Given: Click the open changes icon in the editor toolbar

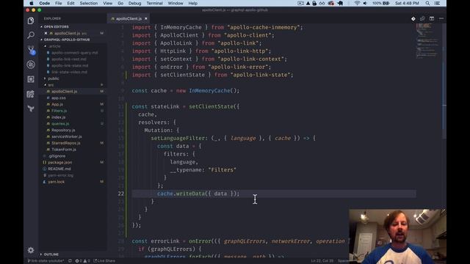Looking at the screenshot, I should [x=422, y=18].
